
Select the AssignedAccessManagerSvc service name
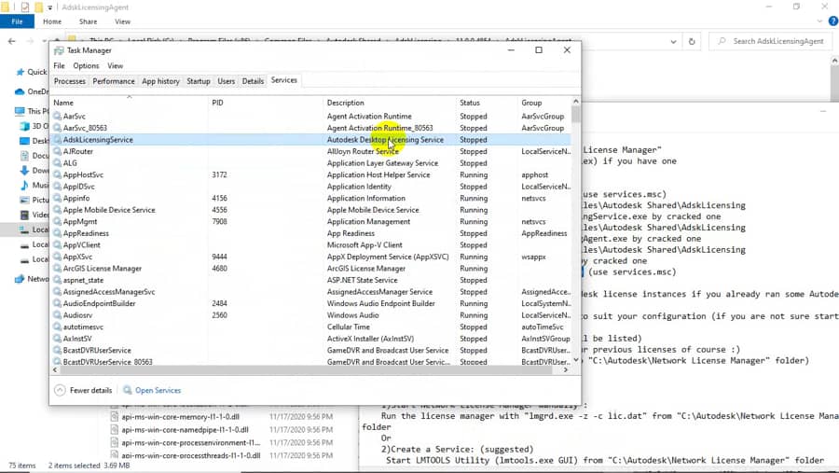109,292
